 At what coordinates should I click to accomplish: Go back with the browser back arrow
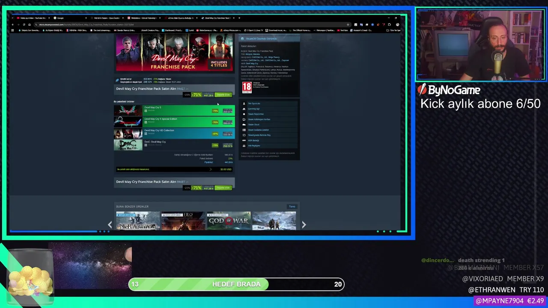point(13,24)
